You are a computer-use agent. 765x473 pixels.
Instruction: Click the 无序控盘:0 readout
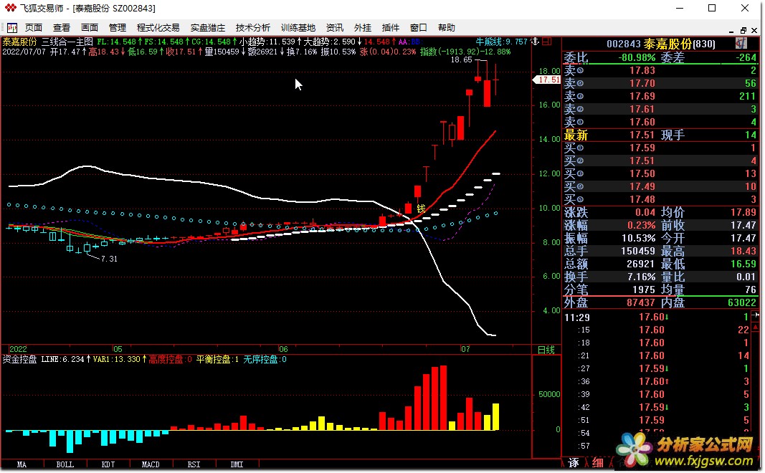(x=265, y=359)
